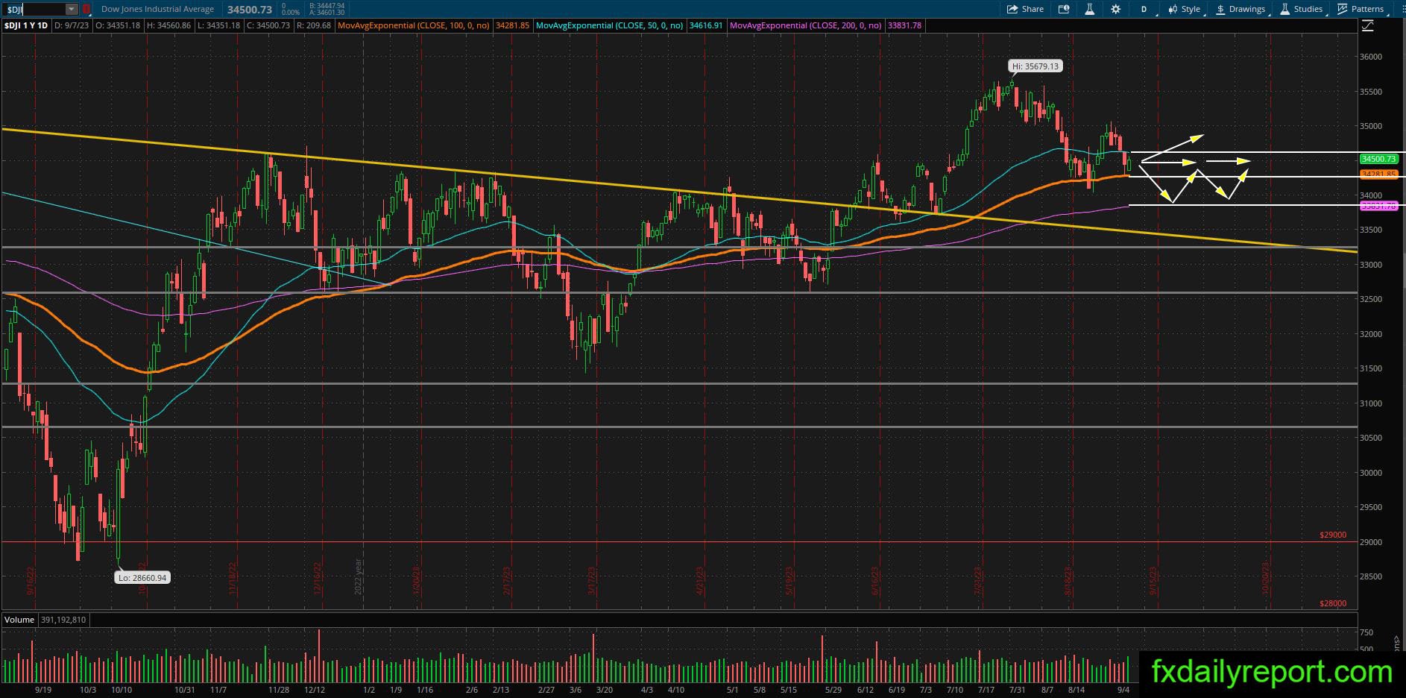The image size is (1406, 698).
Task: Click the 7/31 date label on time axis
Action: click(1017, 690)
